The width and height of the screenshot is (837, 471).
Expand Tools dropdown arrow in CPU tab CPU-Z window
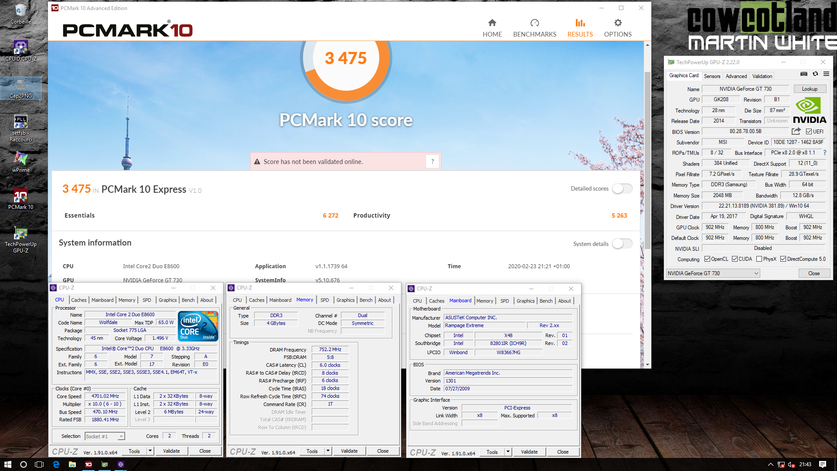tap(150, 451)
